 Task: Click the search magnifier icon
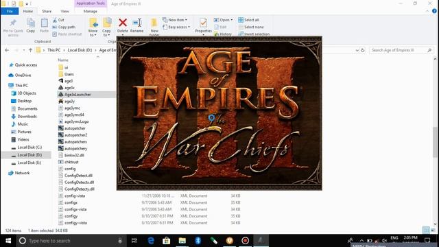(x=429, y=50)
